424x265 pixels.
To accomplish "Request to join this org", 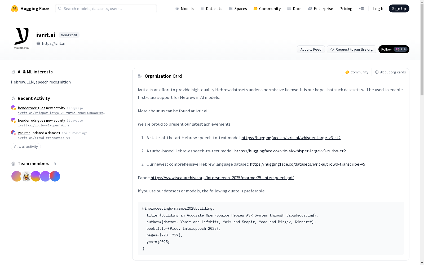I will 351,49.
